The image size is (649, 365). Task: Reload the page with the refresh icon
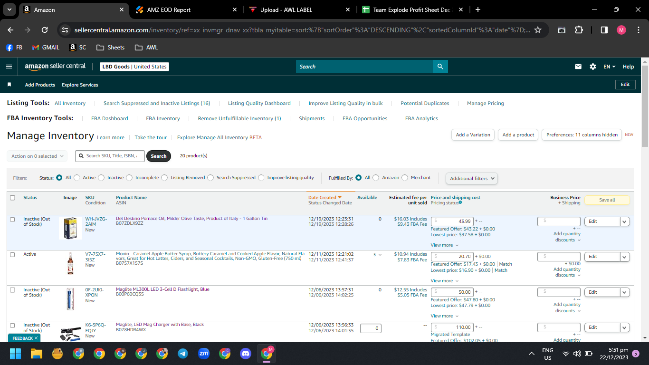pyautogui.click(x=45, y=30)
